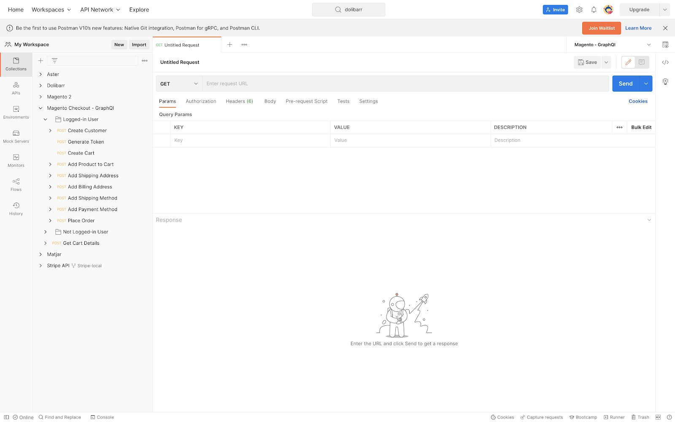
Task: Open the Magento - GraphQl environment selector
Action: pyautogui.click(x=612, y=45)
